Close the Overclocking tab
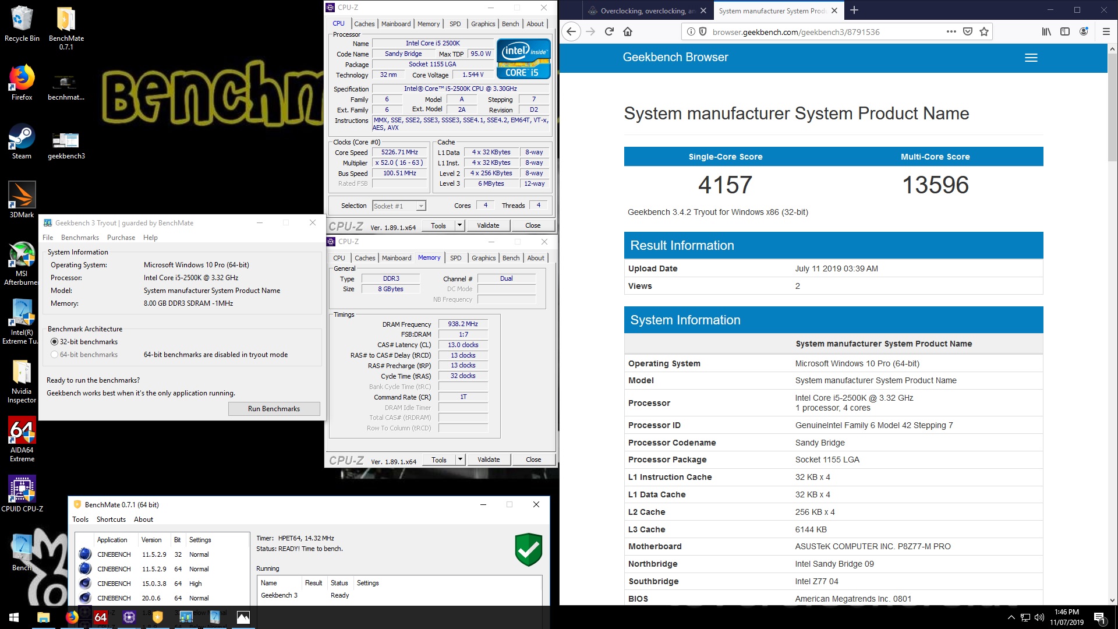The height and width of the screenshot is (629, 1118). (x=703, y=10)
